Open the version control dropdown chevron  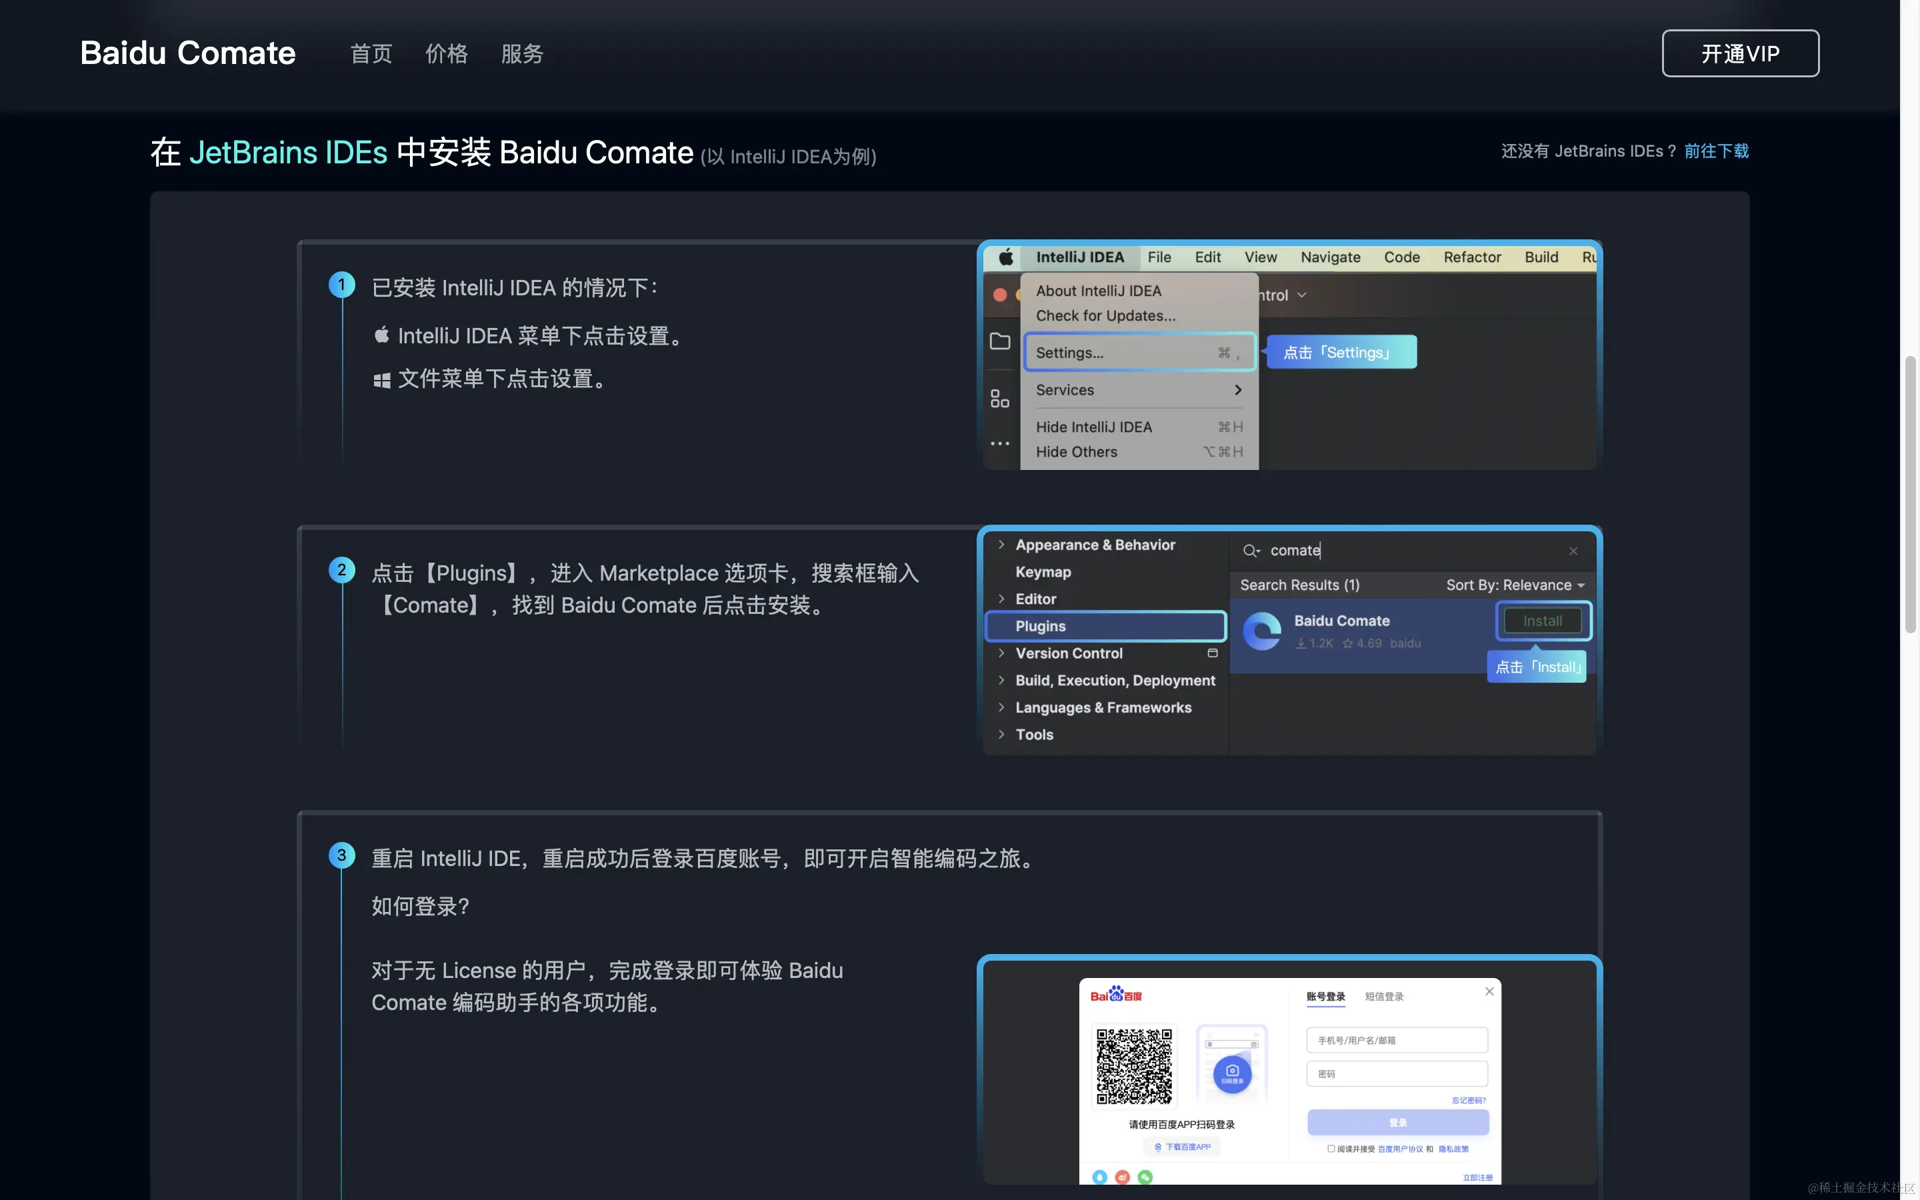pyautogui.click(x=1302, y=295)
